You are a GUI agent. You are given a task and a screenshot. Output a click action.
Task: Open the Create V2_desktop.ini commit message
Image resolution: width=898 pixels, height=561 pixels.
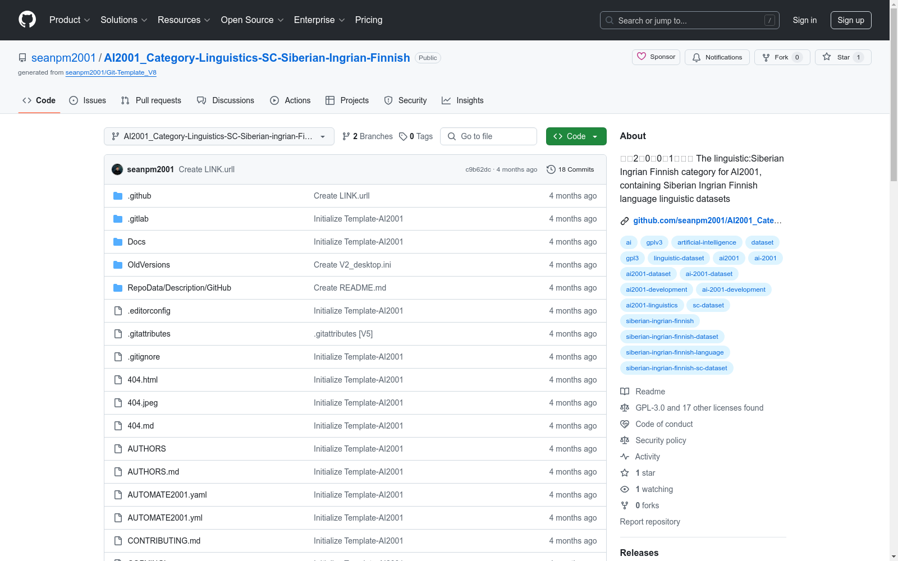[352, 265]
